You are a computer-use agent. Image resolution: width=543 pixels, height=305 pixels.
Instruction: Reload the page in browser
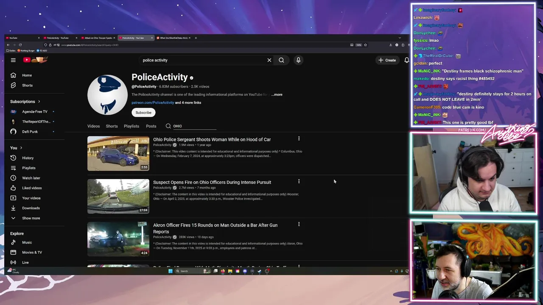pos(20,45)
